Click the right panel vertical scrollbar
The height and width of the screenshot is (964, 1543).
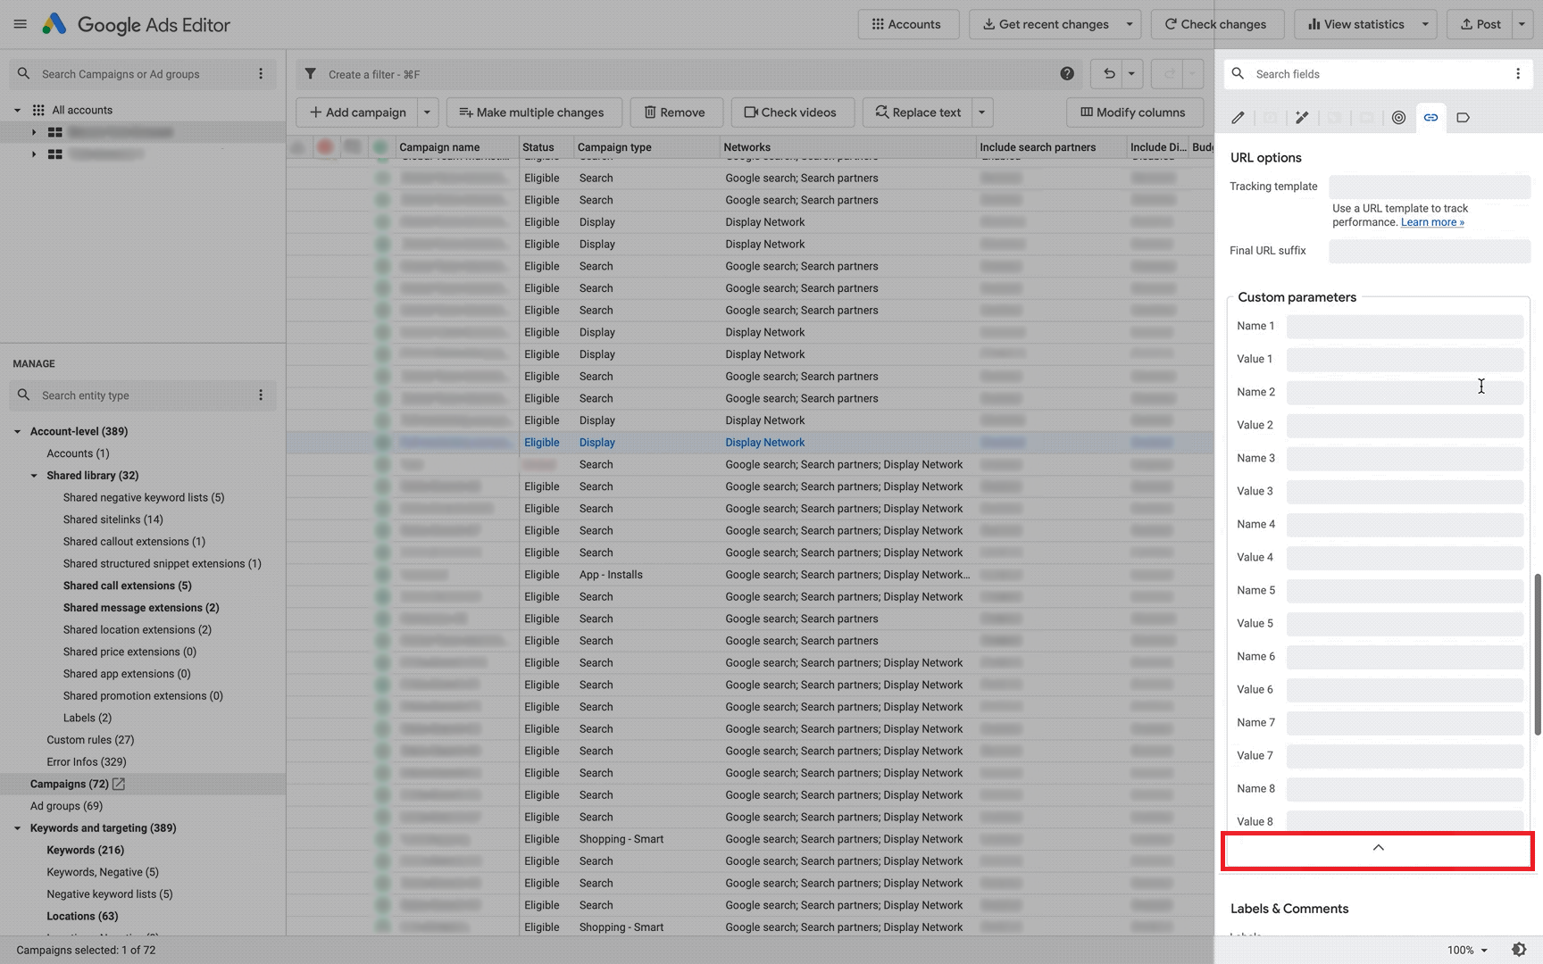point(1538,654)
